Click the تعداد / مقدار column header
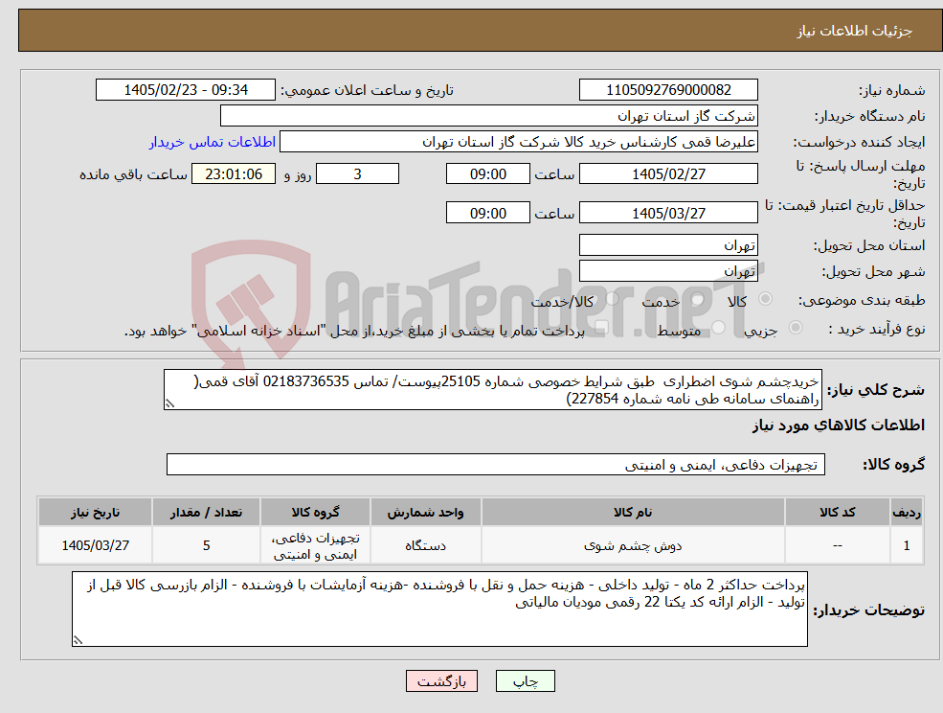The width and height of the screenshot is (943, 713). 206,512
